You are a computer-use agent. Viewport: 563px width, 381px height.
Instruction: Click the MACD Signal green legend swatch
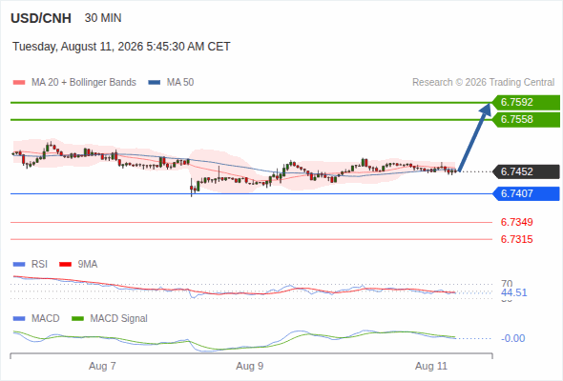point(77,319)
